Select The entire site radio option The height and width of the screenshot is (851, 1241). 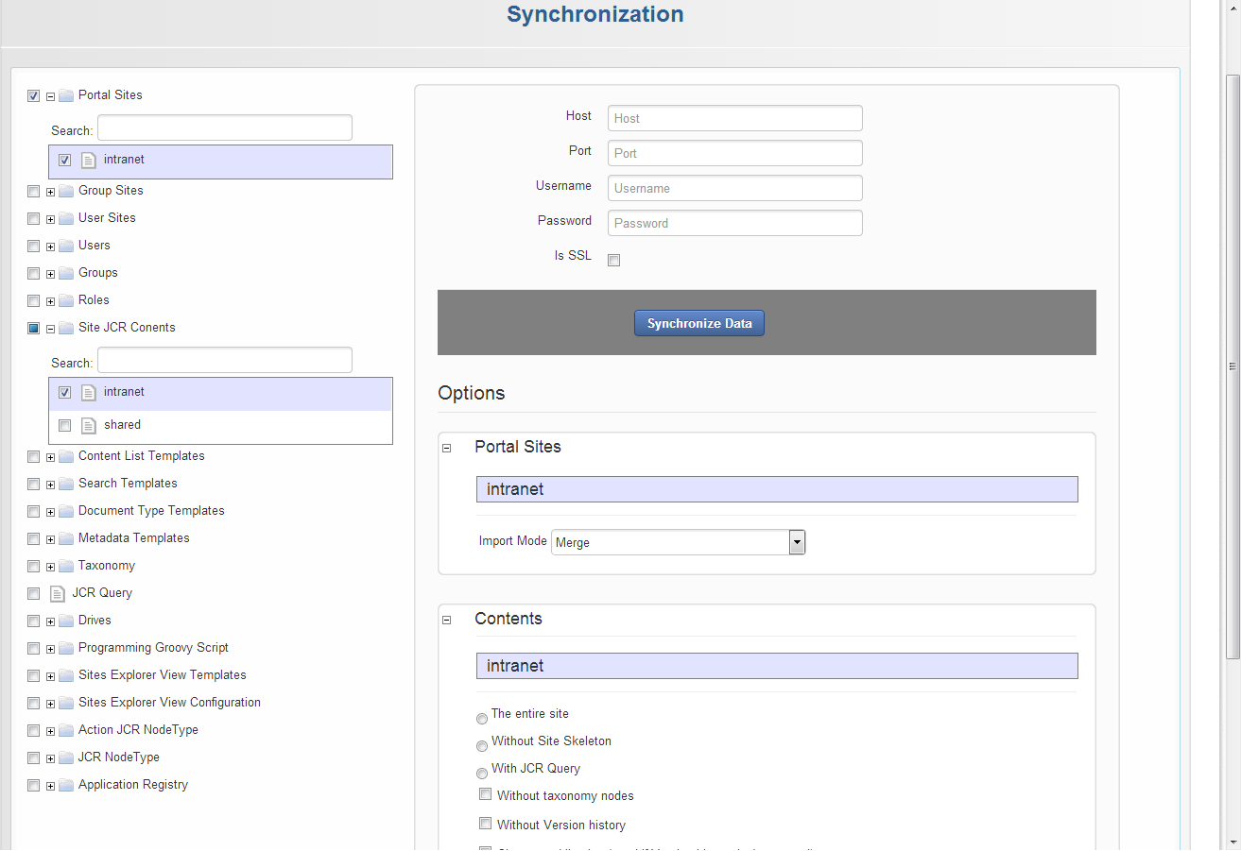tap(482, 719)
